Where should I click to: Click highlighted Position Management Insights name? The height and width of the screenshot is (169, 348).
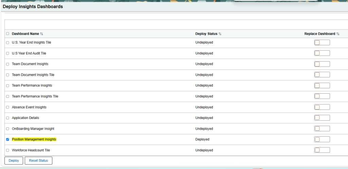pyautogui.click(x=34, y=140)
